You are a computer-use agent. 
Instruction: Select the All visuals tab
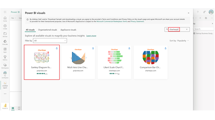click(x=30, y=30)
